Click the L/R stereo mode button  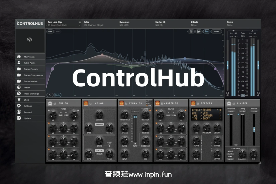coord(230,154)
